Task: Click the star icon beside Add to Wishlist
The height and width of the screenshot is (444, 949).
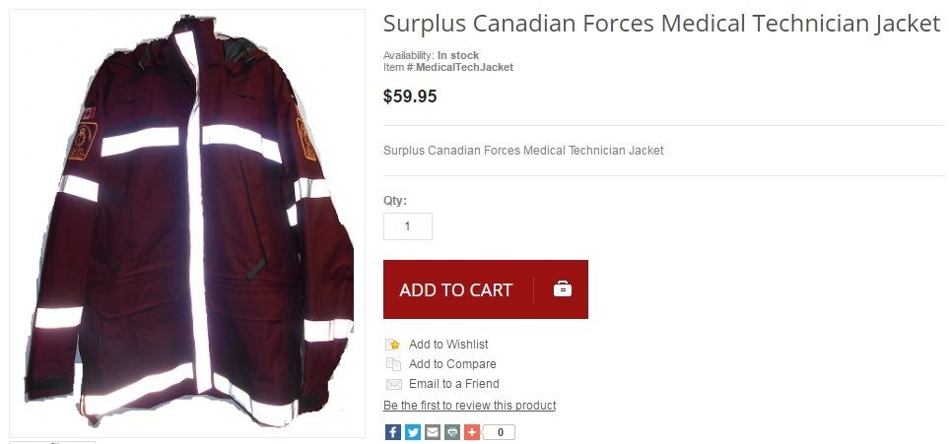Action: click(x=393, y=345)
